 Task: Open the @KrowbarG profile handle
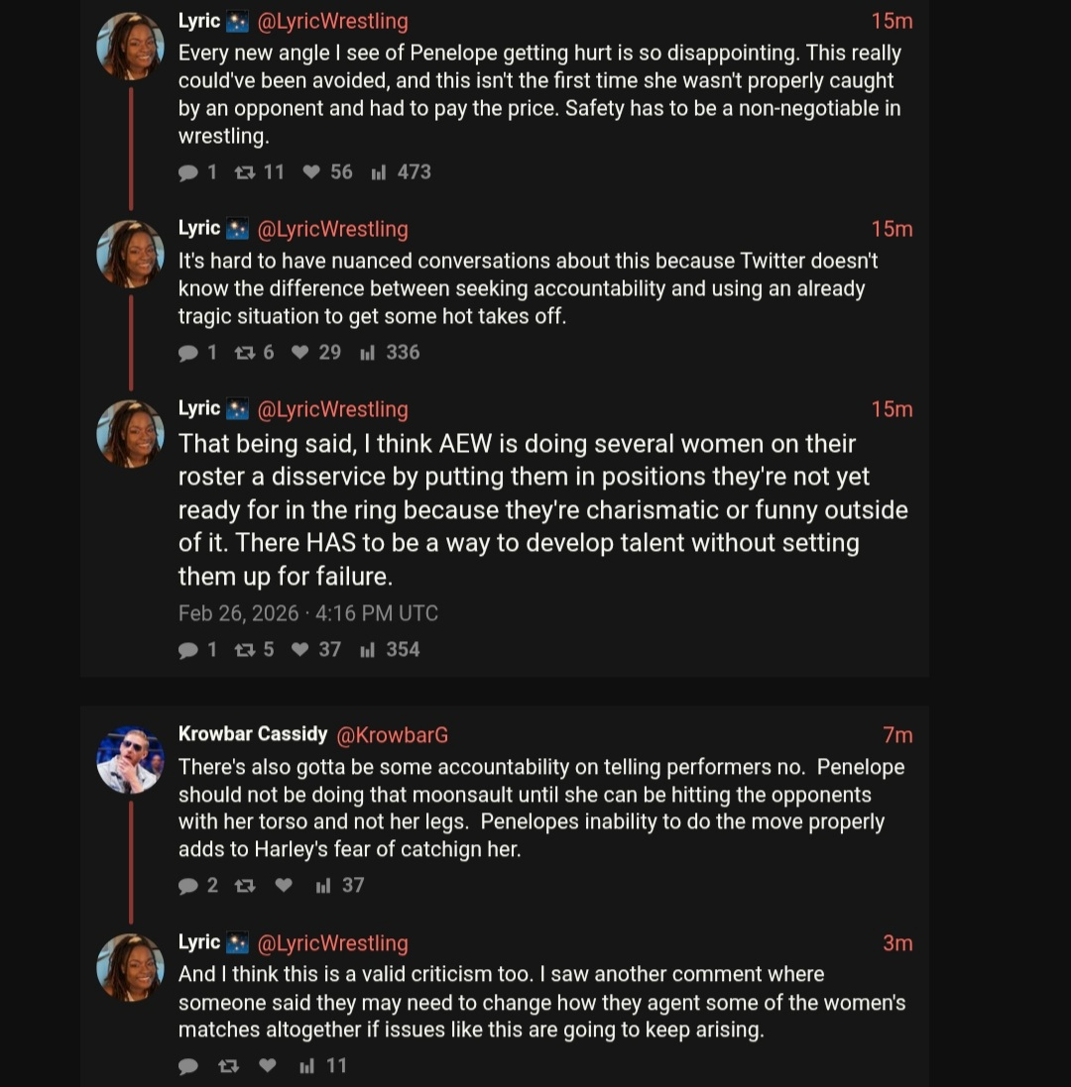coord(393,735)
